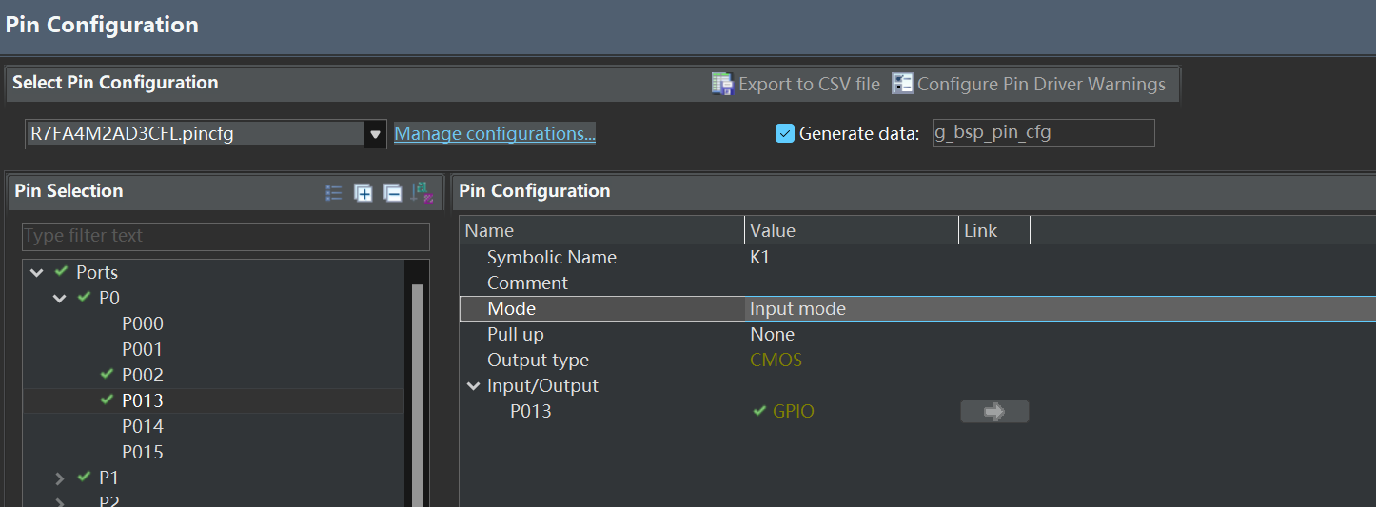The height and width of the screenshot is (507, 1376).
Task: Click the Pull up value None
Action: point(772,334)
